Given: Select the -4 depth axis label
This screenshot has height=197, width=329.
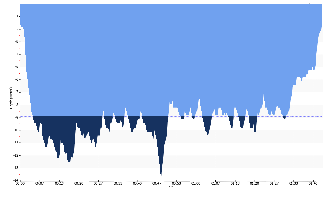Looking at the screenshot, I should point(17,54).
